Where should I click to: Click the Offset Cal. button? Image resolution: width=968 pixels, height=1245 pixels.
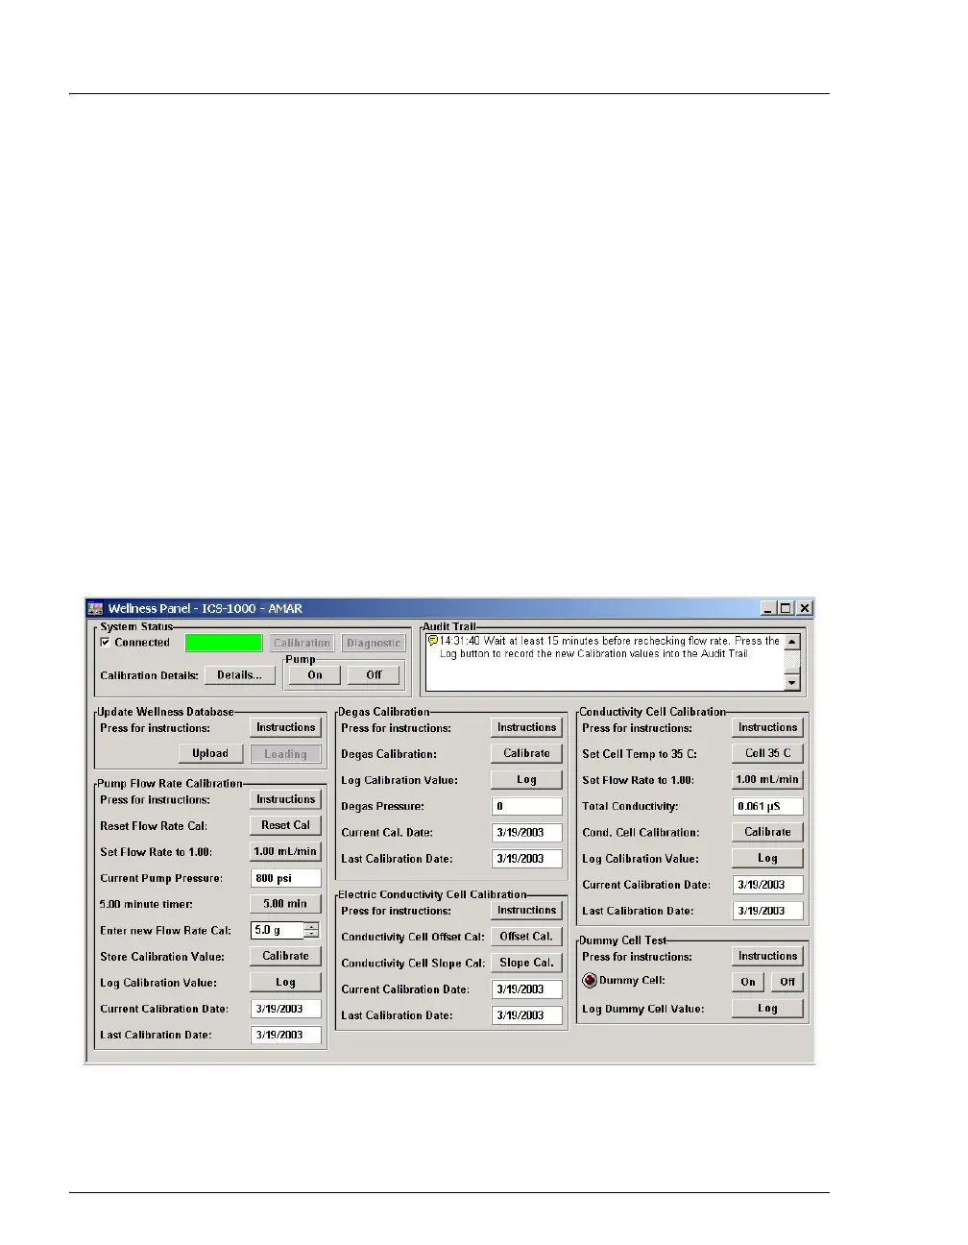pyautogui.click(x=526, y=937)
